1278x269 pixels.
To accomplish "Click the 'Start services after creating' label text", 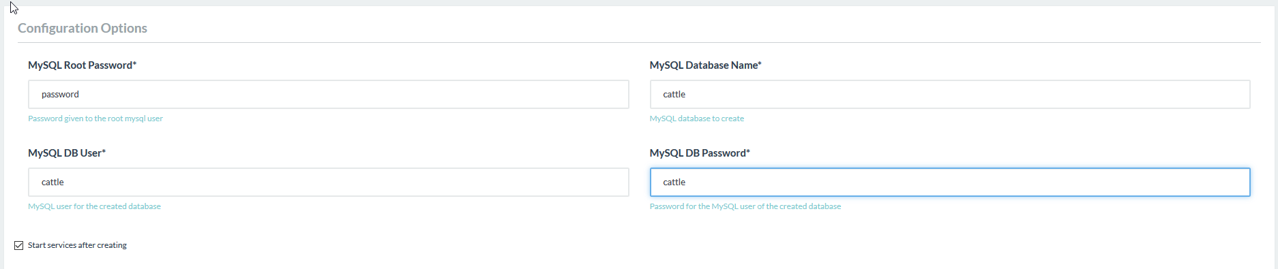I will (x=77, y=245).
